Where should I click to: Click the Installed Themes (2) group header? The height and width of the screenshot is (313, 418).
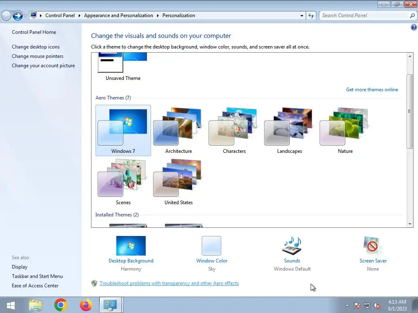[117, 215]
